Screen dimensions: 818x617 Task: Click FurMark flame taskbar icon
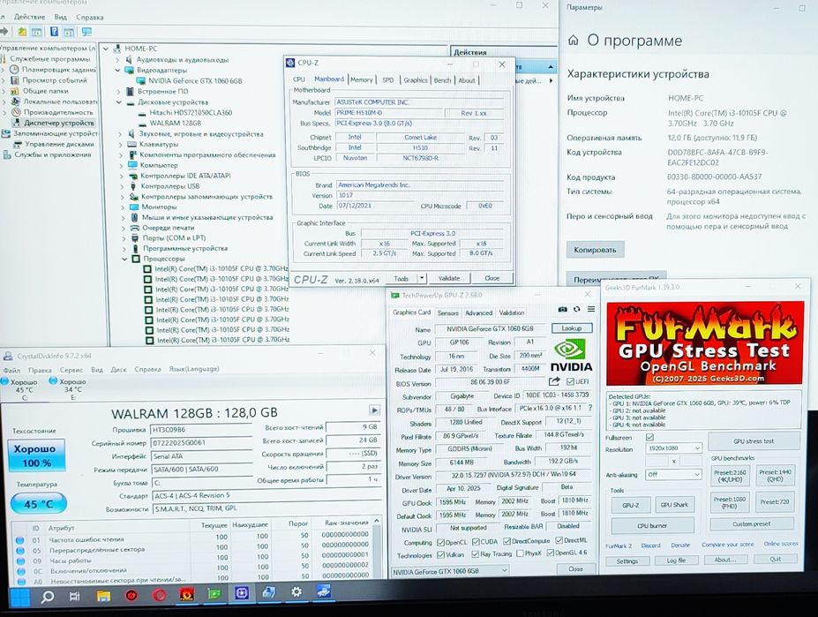(x=186, y=594)
